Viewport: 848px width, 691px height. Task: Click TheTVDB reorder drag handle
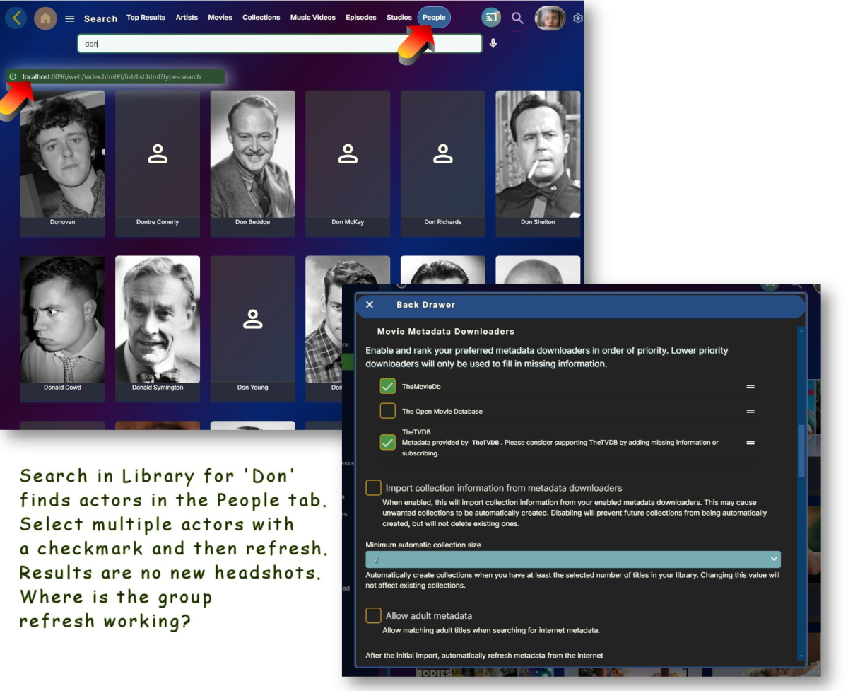pyautogui.click(x=750, y=441)
